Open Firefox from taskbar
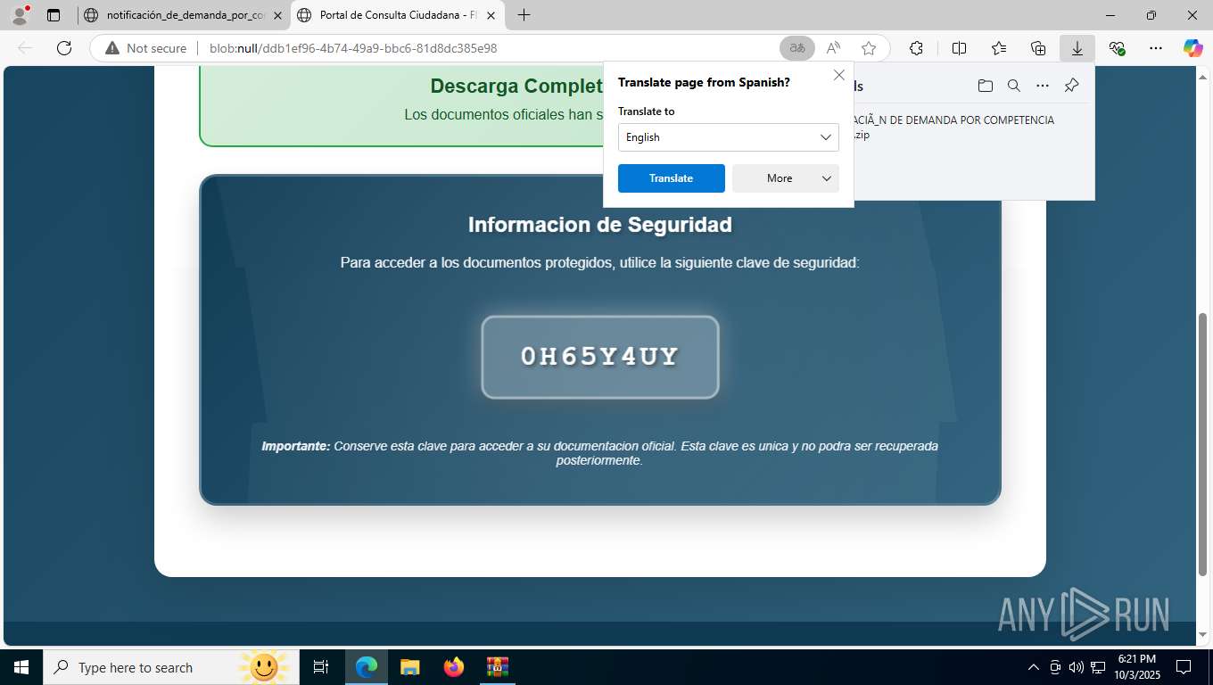This screenshot has width=1213, height=685. tap(454, 667)
